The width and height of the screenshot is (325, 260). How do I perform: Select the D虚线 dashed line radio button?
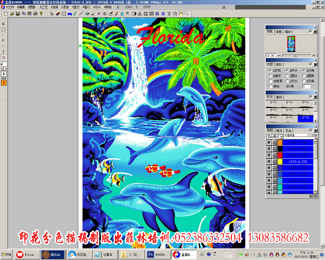pos(270,76)
